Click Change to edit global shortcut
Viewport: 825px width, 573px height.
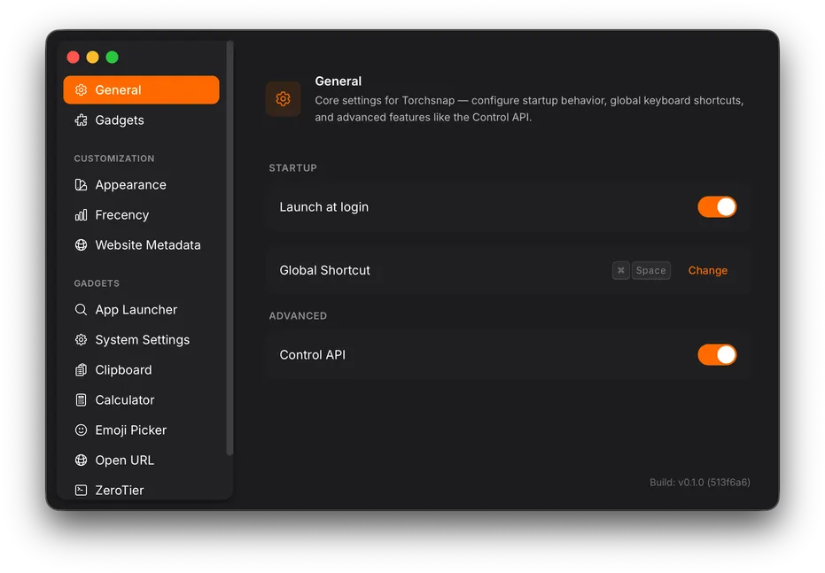point(708,270)
